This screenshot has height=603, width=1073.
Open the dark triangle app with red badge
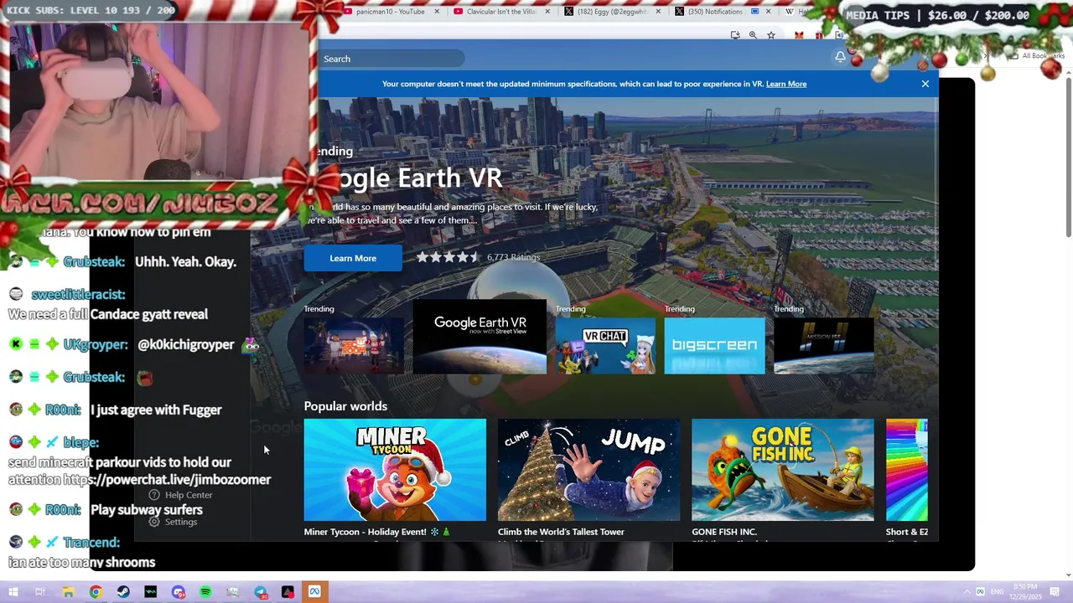coord(288,592)
